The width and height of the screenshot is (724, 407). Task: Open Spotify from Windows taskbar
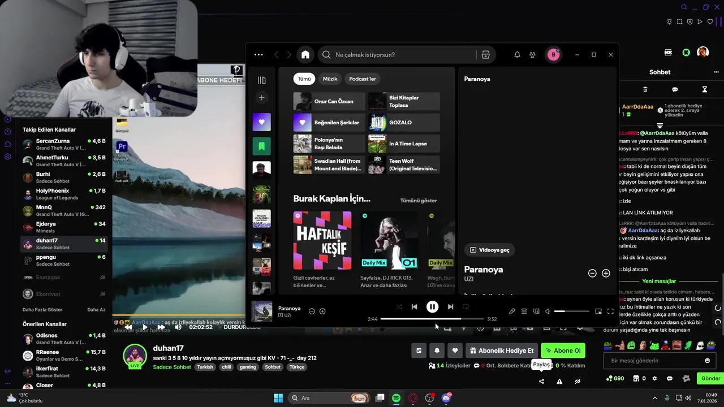(397, 398)
